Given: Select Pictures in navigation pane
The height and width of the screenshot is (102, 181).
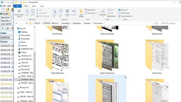Looking at the screenshot, I should (x=24, y=46).
